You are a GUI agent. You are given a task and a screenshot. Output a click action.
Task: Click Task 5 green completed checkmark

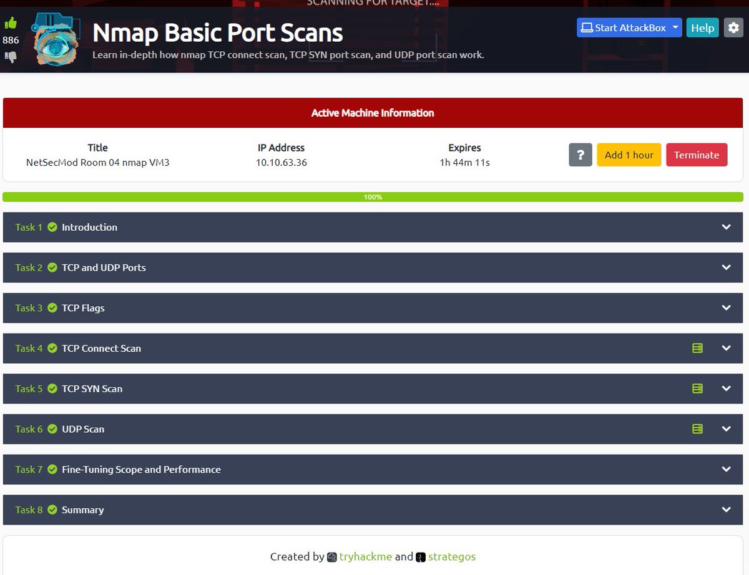pos(52,389)
